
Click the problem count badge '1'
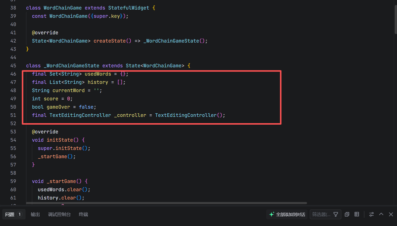[x=20, y=214]
